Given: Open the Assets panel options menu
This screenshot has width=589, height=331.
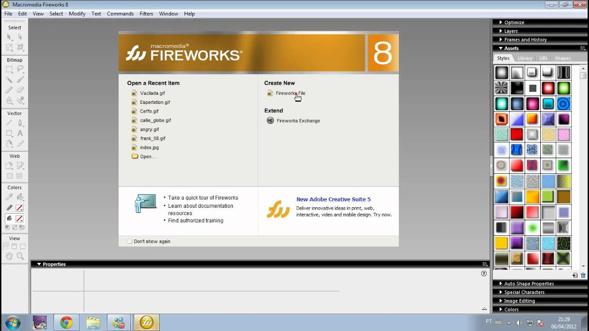Looking at the screenshot, I should (583, 48).
